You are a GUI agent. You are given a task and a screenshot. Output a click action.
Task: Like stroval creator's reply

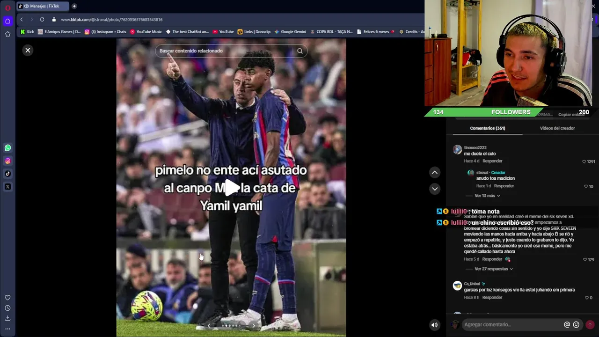point(586,186)
